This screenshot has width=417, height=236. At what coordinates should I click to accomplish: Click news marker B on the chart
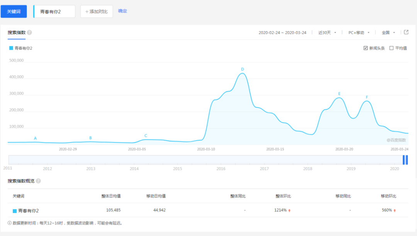coord(90,138)
